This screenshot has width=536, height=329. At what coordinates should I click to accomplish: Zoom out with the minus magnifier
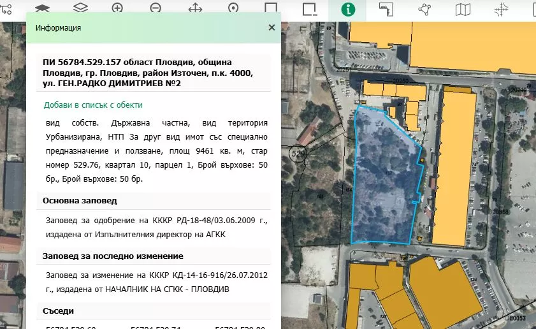click(156, 9)
